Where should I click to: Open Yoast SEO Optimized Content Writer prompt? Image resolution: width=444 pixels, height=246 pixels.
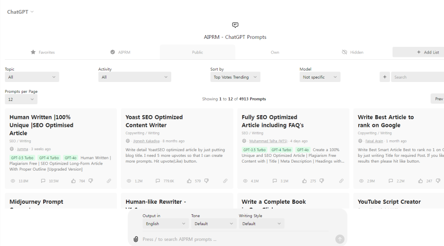[x=154, y=121]
